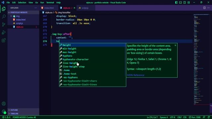The image size is (212, 119).
Task: Click the Visual Studio Code logo icon
Action: [3, 2]
